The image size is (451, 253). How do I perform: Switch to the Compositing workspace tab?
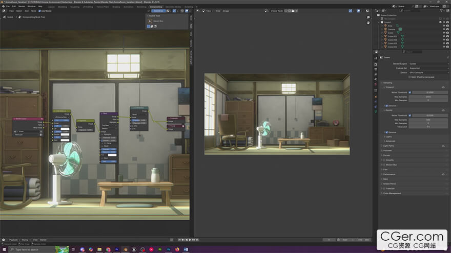[155, 7]
